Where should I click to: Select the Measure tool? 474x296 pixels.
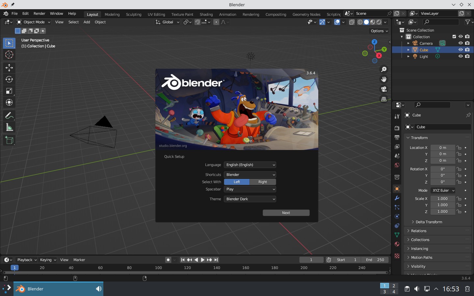tap(9, 127)
